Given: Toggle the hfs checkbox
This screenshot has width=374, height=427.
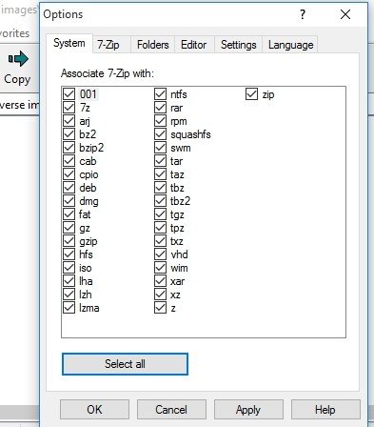Looking at the screenshot, I should point(69,254).
